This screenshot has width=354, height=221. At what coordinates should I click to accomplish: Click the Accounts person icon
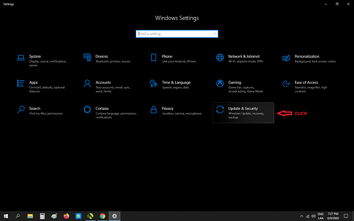(87, 83)
